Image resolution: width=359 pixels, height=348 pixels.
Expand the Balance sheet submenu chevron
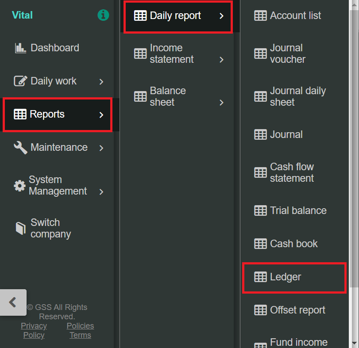pos(222,103)
